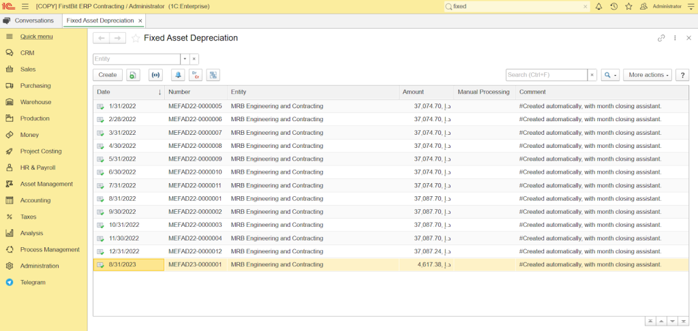Open the Warehouse section

tap(35, 102)
